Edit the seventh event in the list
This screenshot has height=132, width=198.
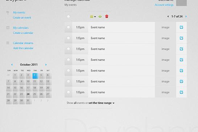[x=181, y=92]
